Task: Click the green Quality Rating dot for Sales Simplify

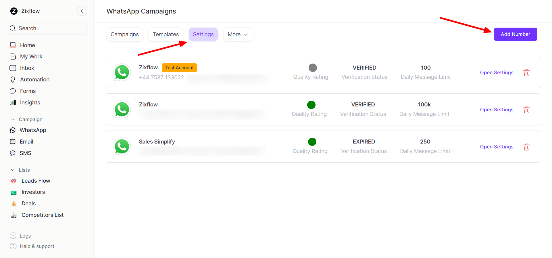Action: click(x=312, y=142)
